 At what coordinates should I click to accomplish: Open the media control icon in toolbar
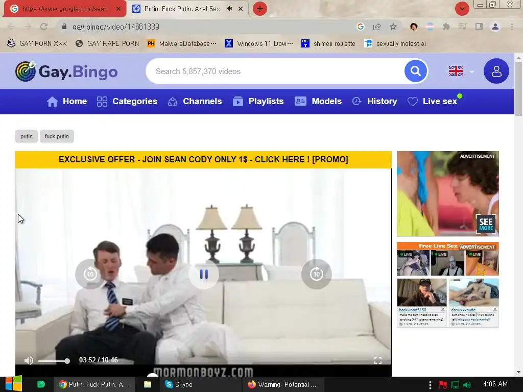point(462,27)
